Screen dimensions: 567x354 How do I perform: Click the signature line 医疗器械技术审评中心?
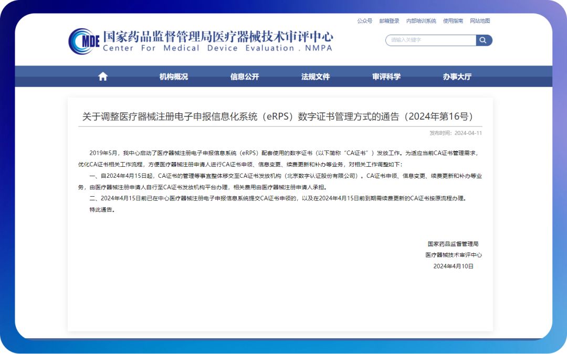(454, 255)
